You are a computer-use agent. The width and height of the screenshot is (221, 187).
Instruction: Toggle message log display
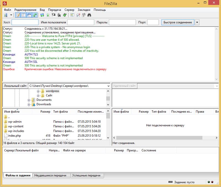click(x=18, y=15)
